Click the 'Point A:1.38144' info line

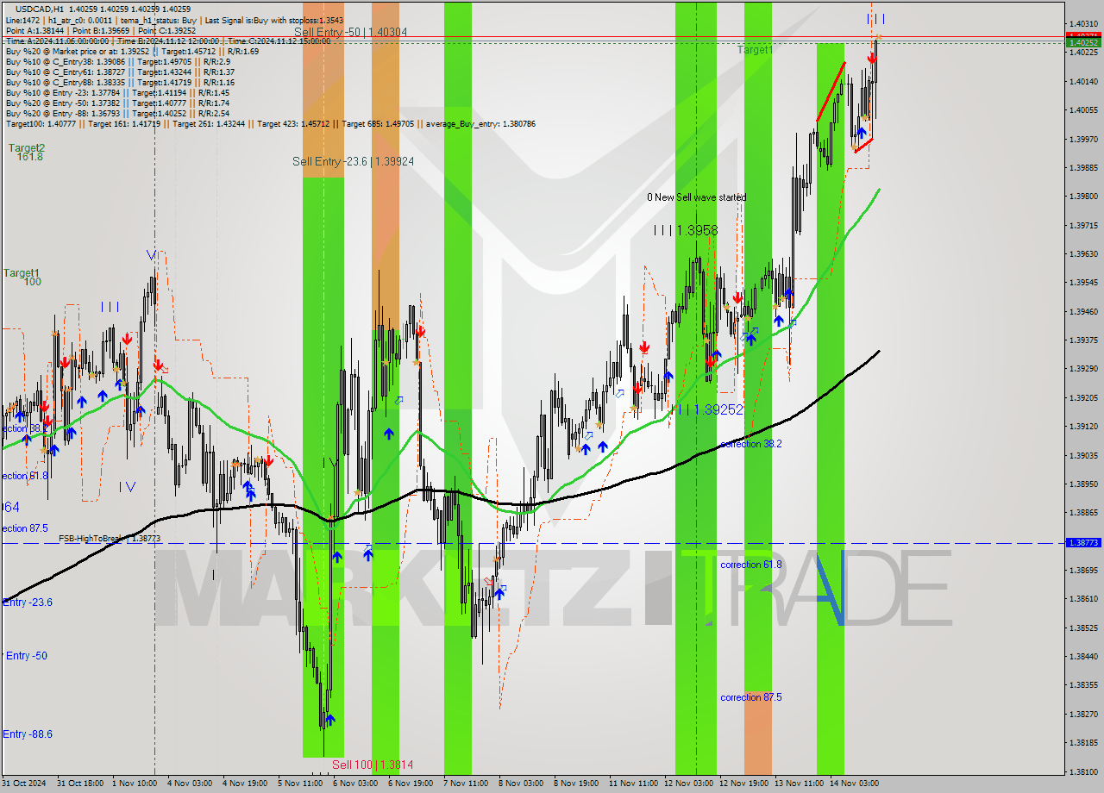coord(101,30)
